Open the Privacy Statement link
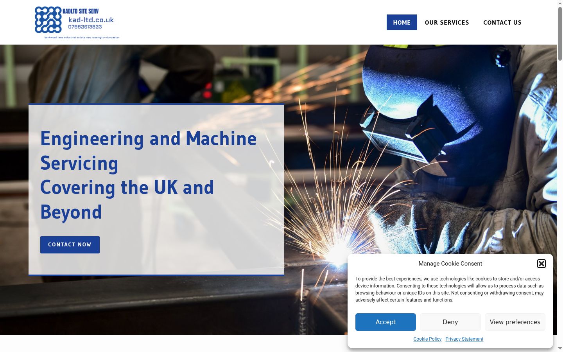The height and width of the screenshot is (352, 563). (464, 339)
